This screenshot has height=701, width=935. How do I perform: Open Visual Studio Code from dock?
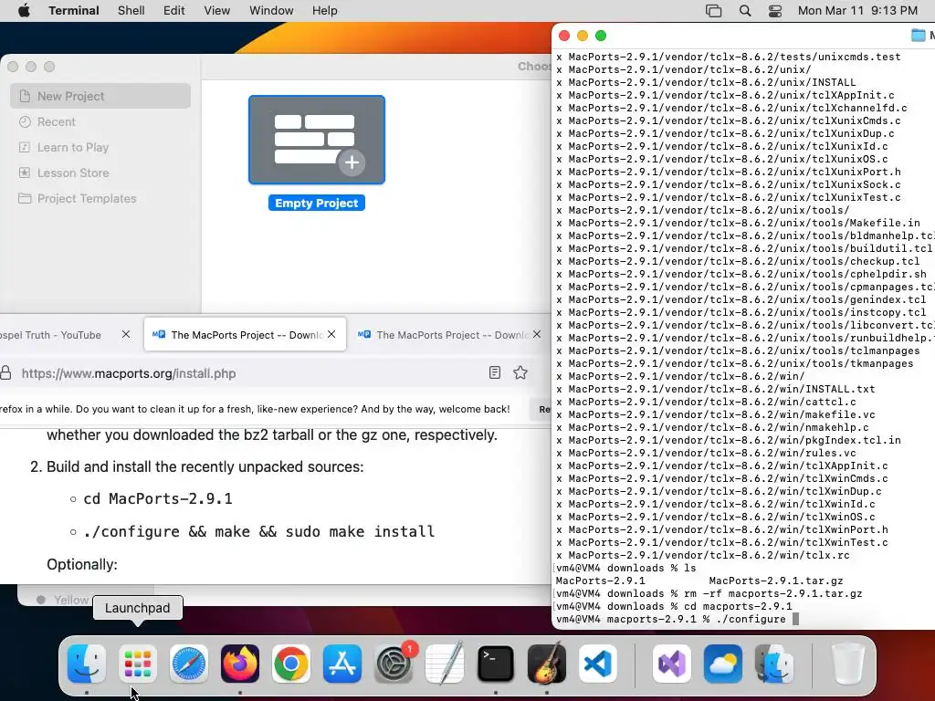point(598,664)
